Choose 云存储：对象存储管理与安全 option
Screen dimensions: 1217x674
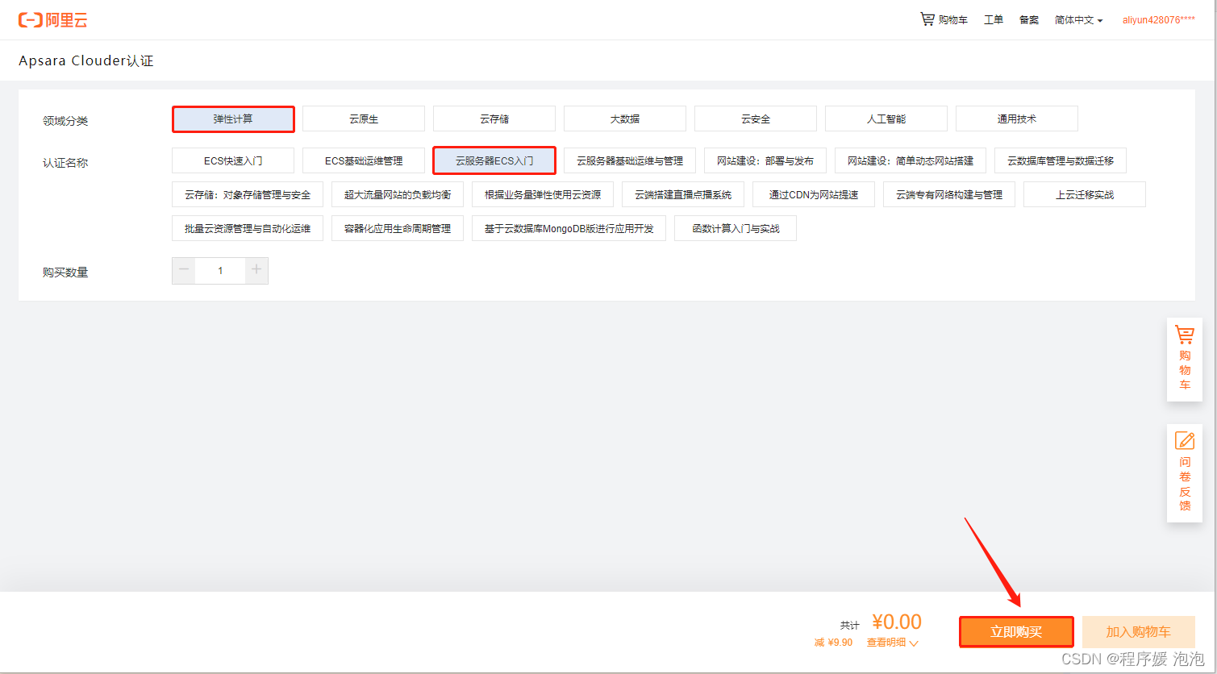coord(248,194)
